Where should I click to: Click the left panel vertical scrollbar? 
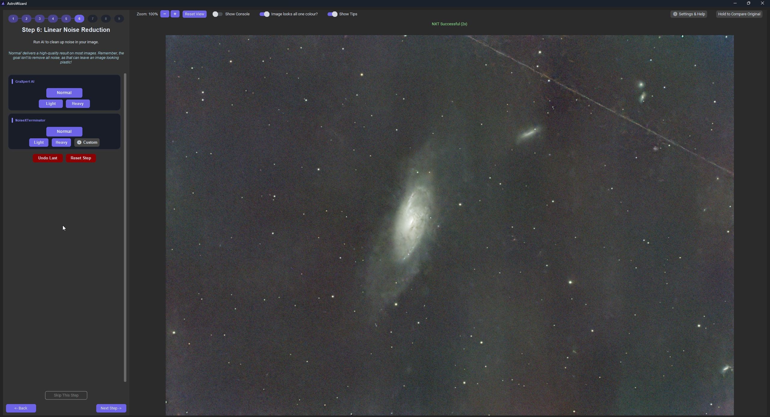point(125,228)
